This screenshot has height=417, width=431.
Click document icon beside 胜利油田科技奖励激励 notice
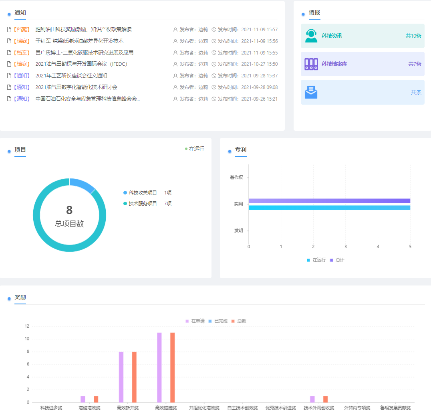pos(9,30)
